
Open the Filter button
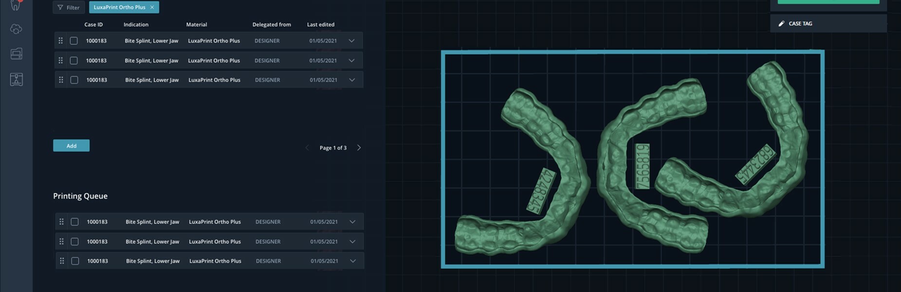tap(69, 7)
